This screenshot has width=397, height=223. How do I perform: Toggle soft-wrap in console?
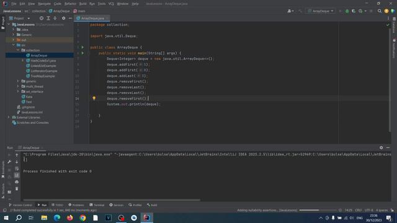click(17, 168)
